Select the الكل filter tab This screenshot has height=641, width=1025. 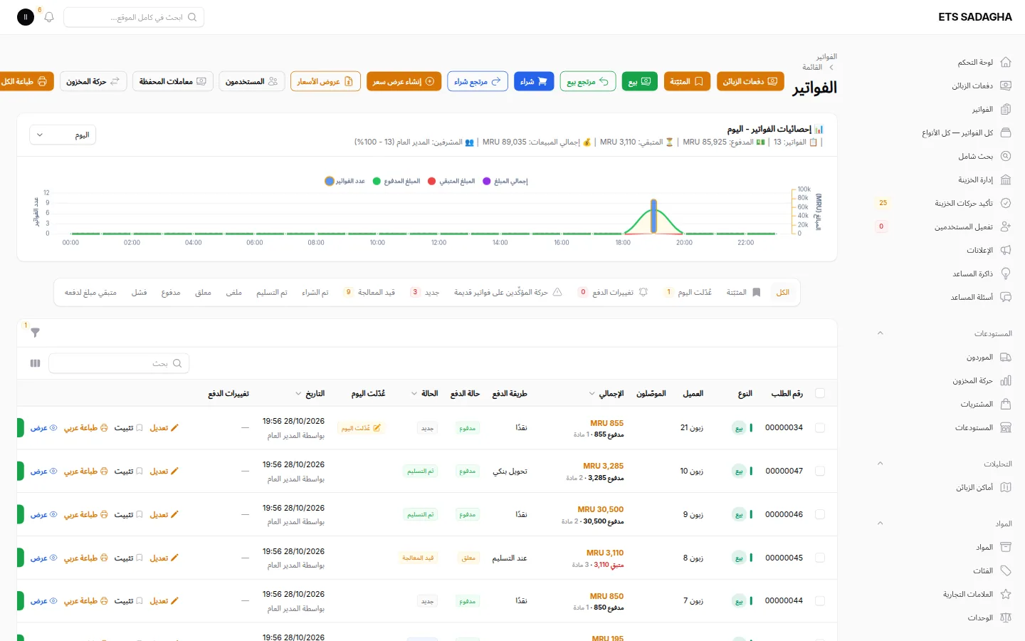(783, 293)
